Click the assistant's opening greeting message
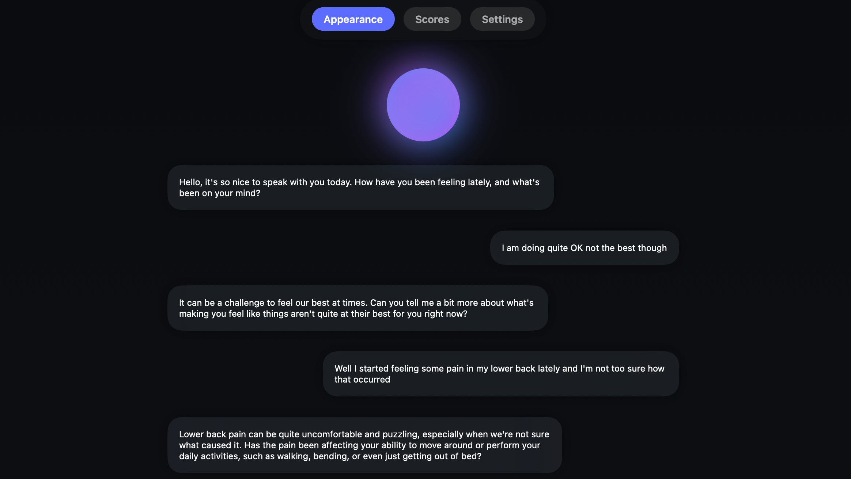Image resolution: width=851 pixels, height=479 pixels. [360, 187]
